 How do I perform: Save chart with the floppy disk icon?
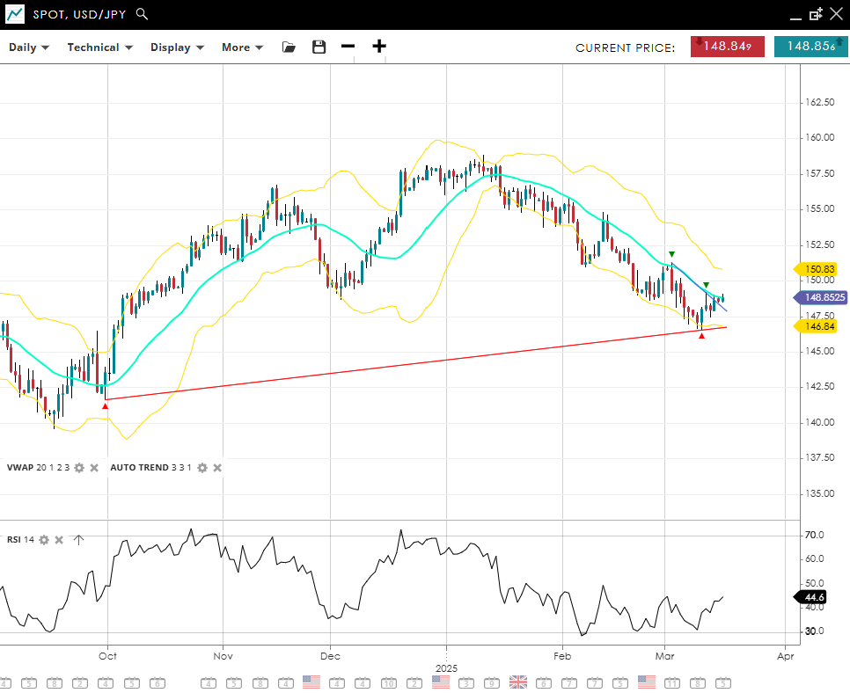(319, 47)
